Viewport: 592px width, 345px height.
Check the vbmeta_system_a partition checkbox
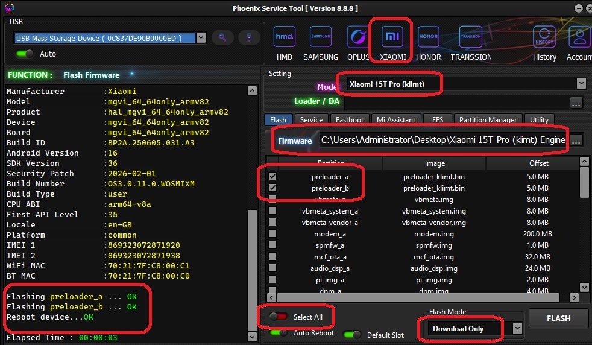(x=272, y=210)
